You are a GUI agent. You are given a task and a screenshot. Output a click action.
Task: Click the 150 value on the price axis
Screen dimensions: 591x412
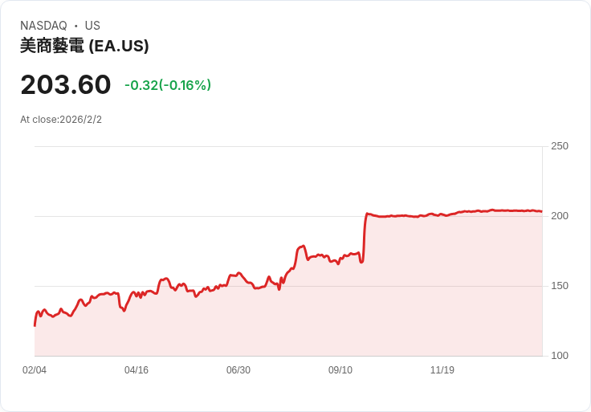pos(559,286)
